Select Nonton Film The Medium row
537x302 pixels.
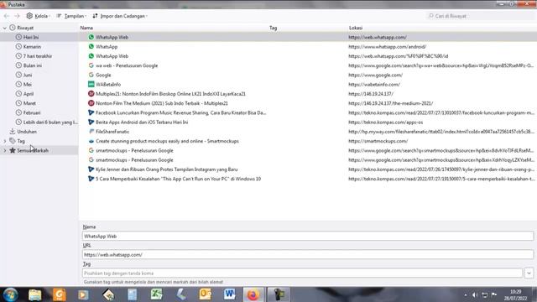coord(308,103)
